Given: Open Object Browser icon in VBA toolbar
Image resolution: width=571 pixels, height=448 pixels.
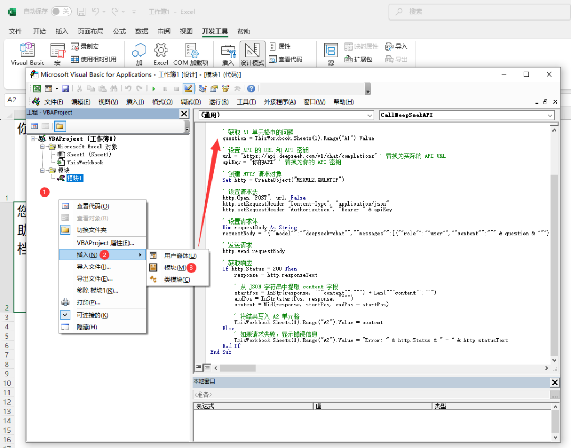Looking at the screenshot, I should (226, 88).
